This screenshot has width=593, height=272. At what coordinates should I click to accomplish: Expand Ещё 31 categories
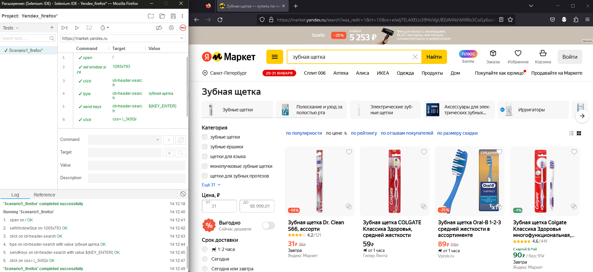(211, 185)
